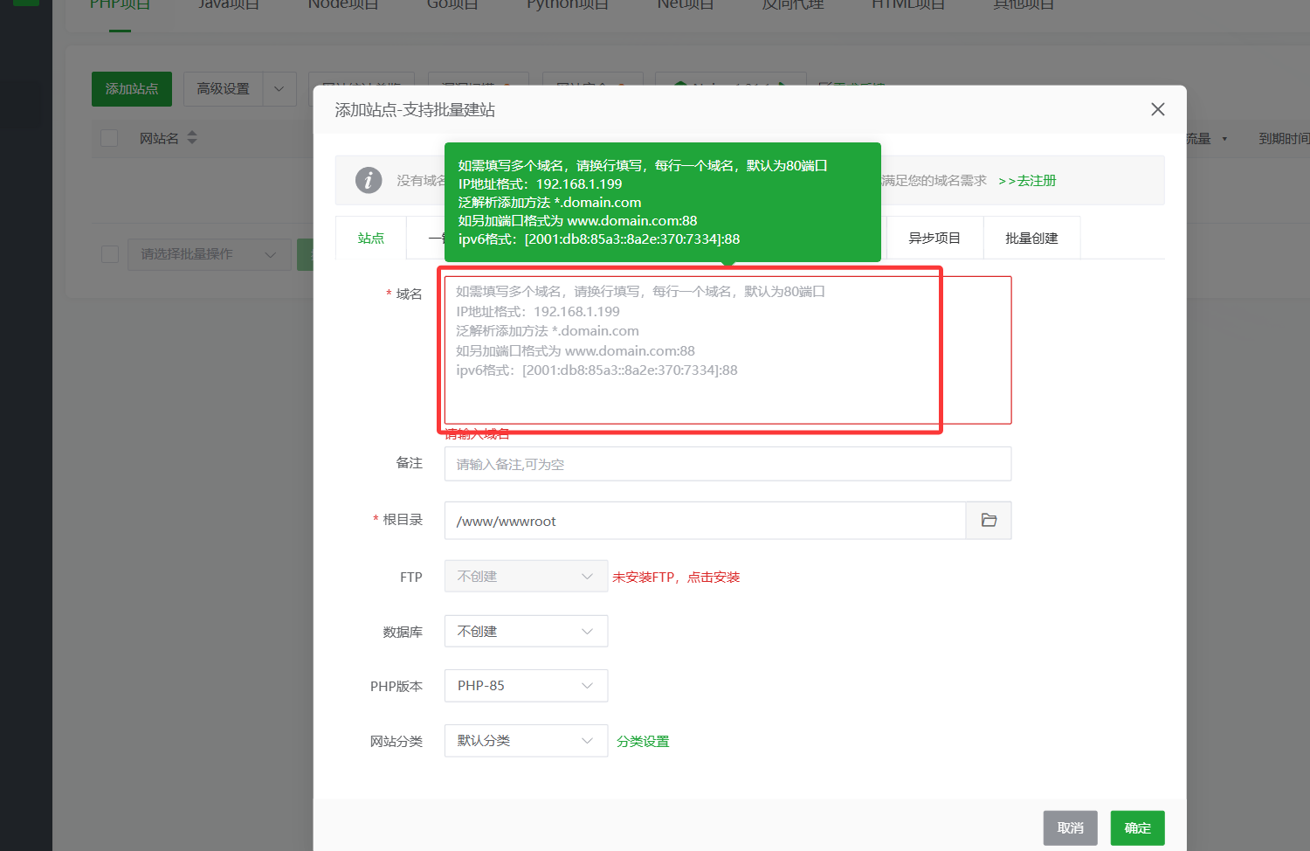Close the 添加站点 dialog with X
1310x851 pixels.
(x=1157, y=109)
